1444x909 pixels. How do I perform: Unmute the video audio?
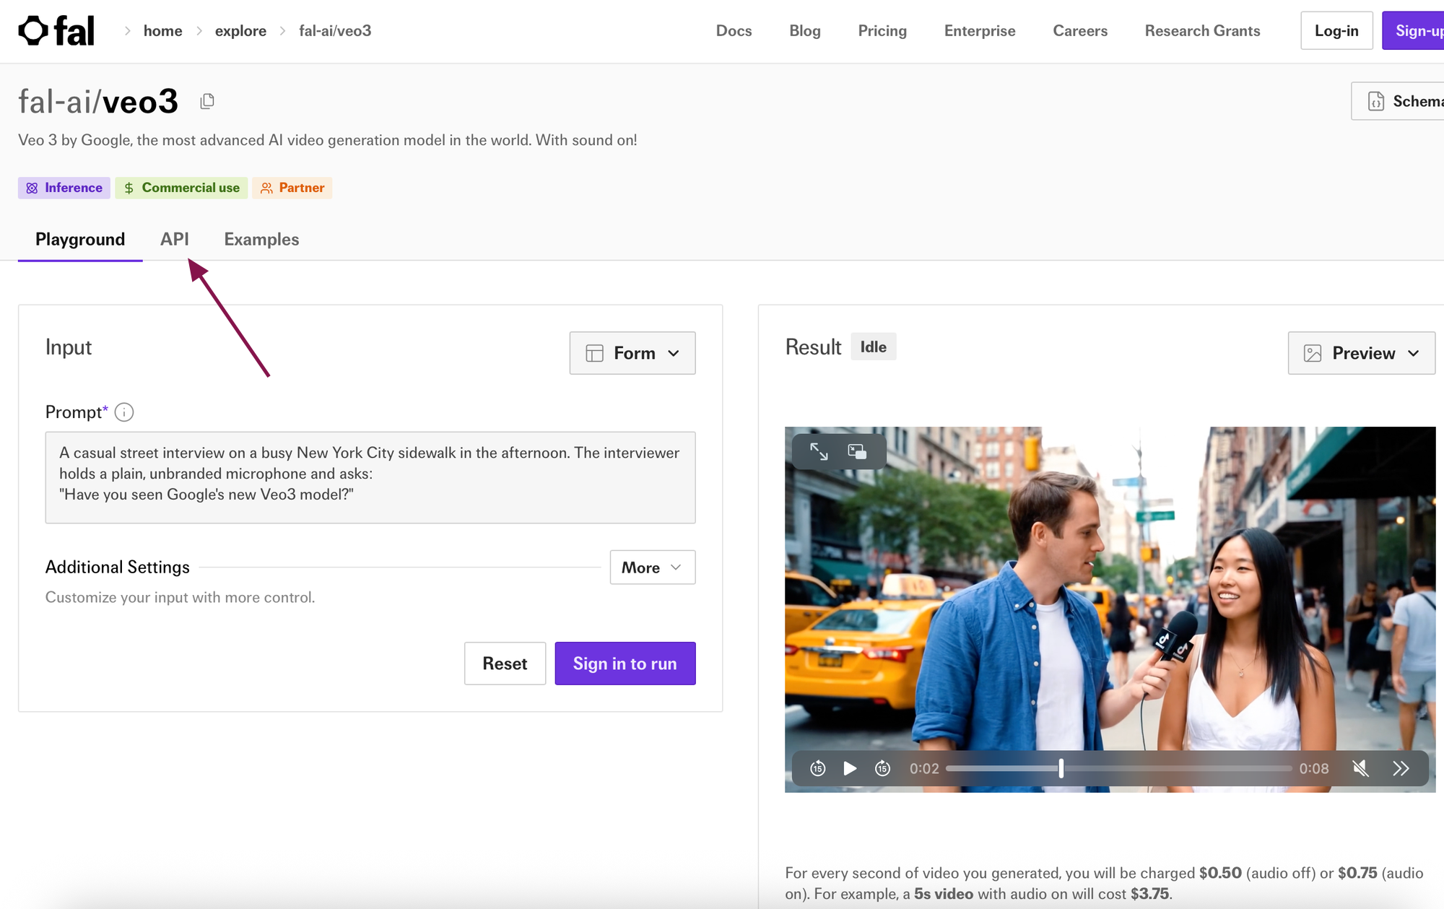1360,768
